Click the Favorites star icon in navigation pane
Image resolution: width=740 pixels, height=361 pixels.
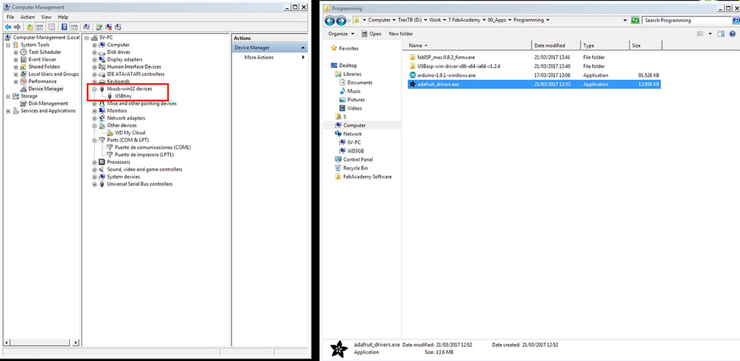tap(334, 48)
